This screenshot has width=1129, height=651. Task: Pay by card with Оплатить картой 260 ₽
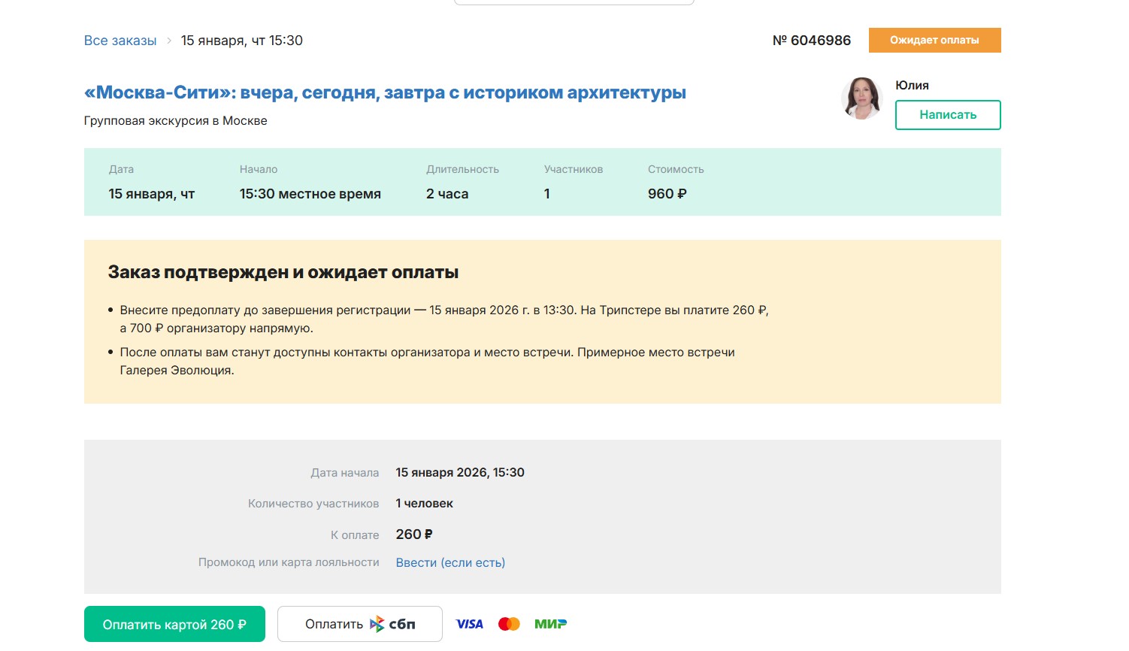click(174, 624)
